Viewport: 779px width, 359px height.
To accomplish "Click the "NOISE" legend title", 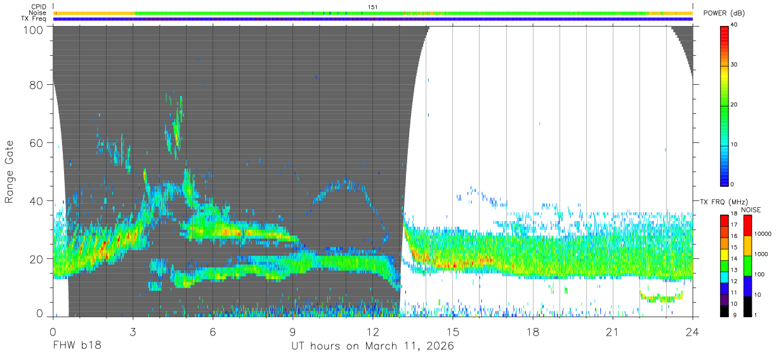I will (750, 210).
